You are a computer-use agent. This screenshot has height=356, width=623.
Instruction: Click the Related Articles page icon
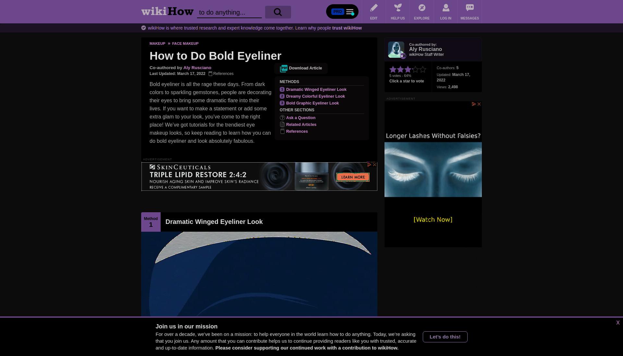[x=282, y=125]
